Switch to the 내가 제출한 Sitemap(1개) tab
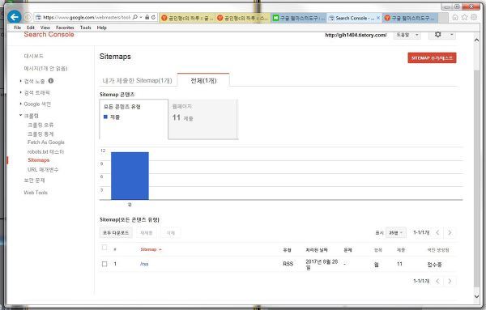Viewport: 486px width, 310px height. 137,80
